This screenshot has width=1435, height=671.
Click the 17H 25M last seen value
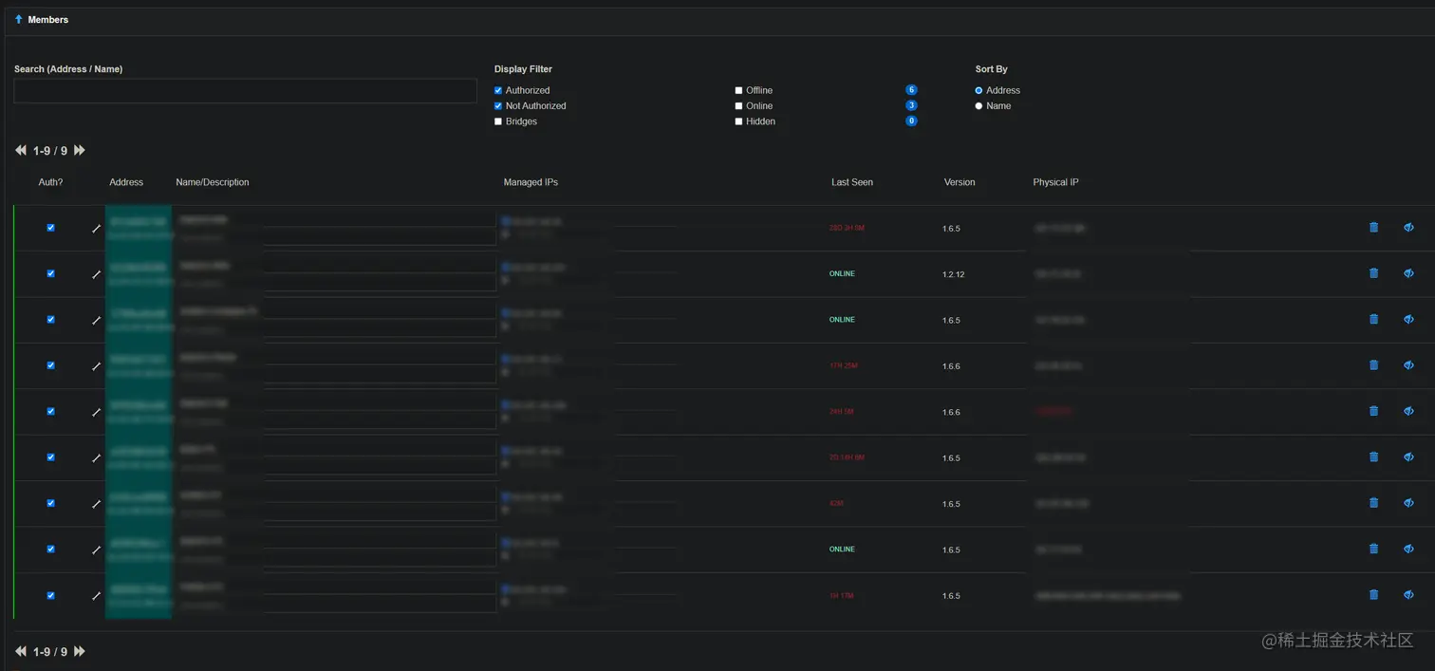click(x=843, y=365)
